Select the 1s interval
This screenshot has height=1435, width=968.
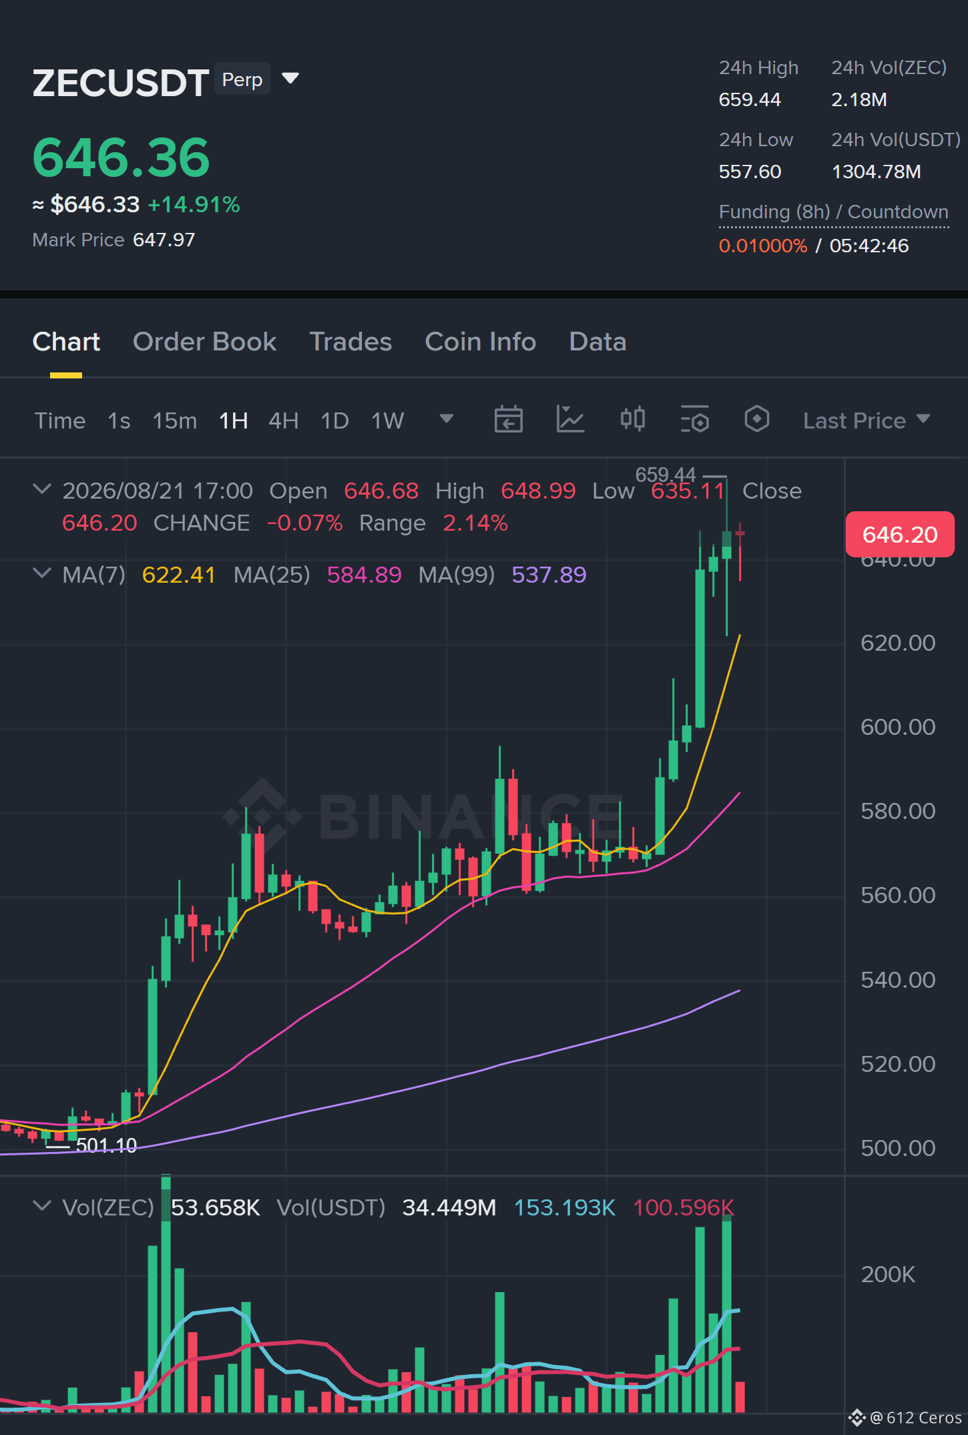click(119, 420)
